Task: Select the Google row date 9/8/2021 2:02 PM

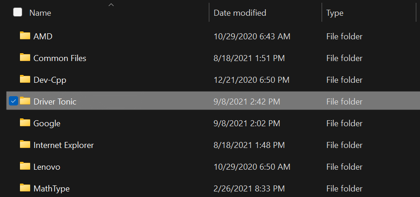Action: coord(247,123)
